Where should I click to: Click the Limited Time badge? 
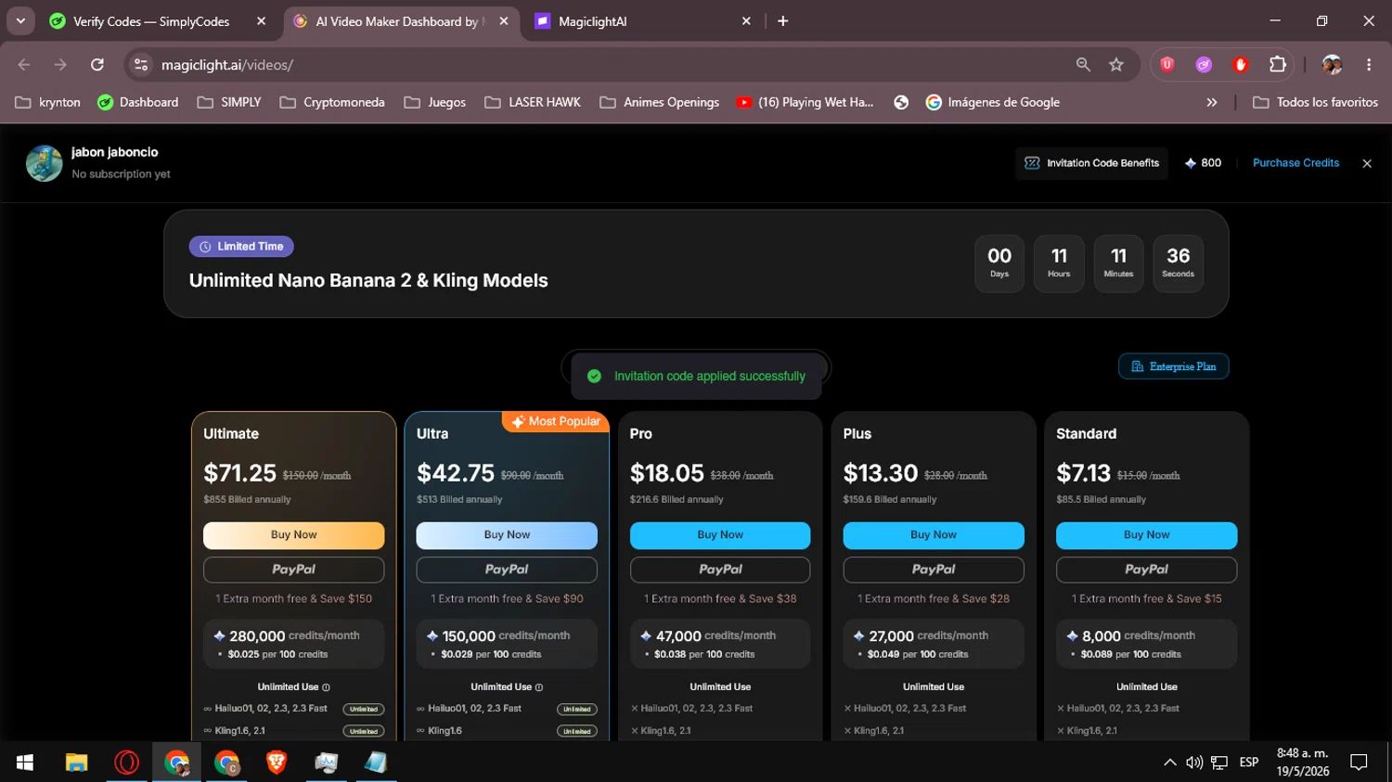pos(241,247)
